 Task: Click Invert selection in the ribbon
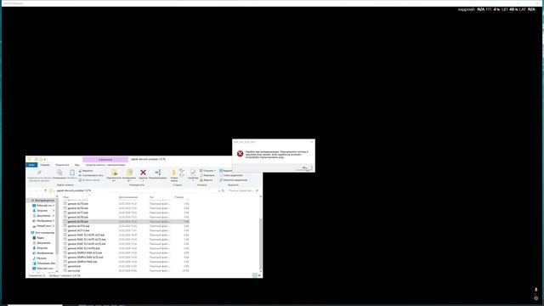click(x=234, y=180)
